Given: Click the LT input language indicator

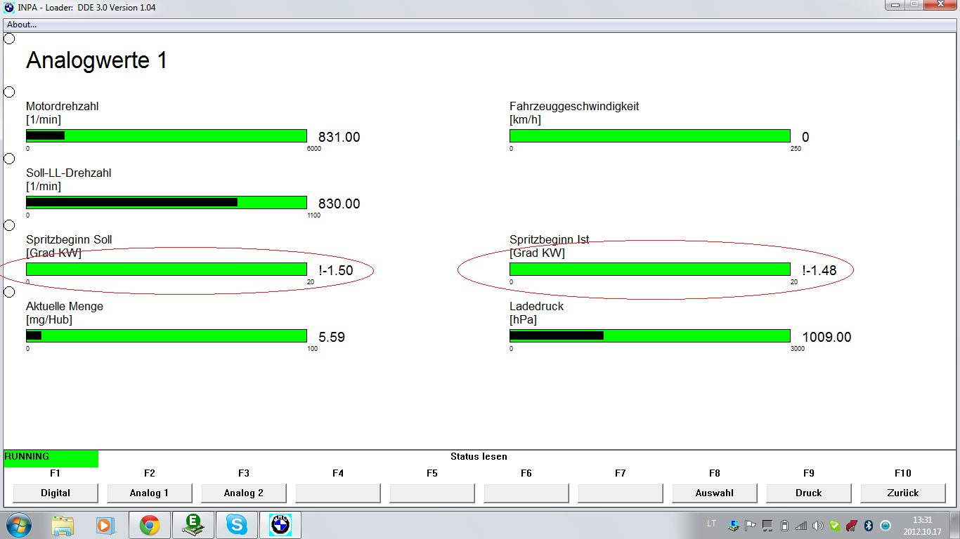Looking at the screenshot, I should coord(711,524).
